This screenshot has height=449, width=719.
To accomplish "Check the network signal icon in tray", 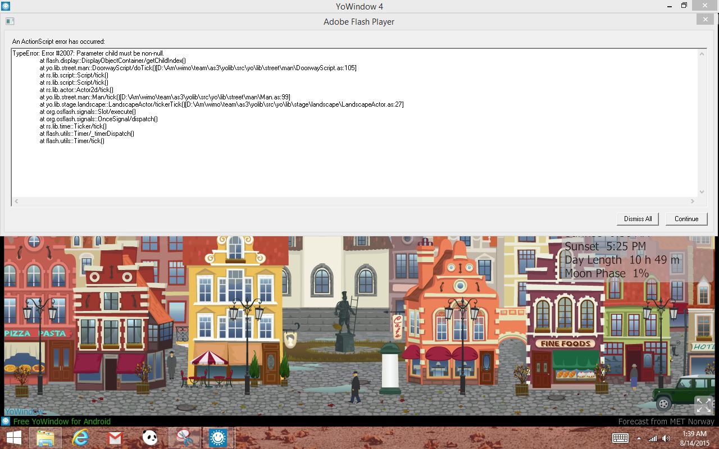I will pos(653,438).
